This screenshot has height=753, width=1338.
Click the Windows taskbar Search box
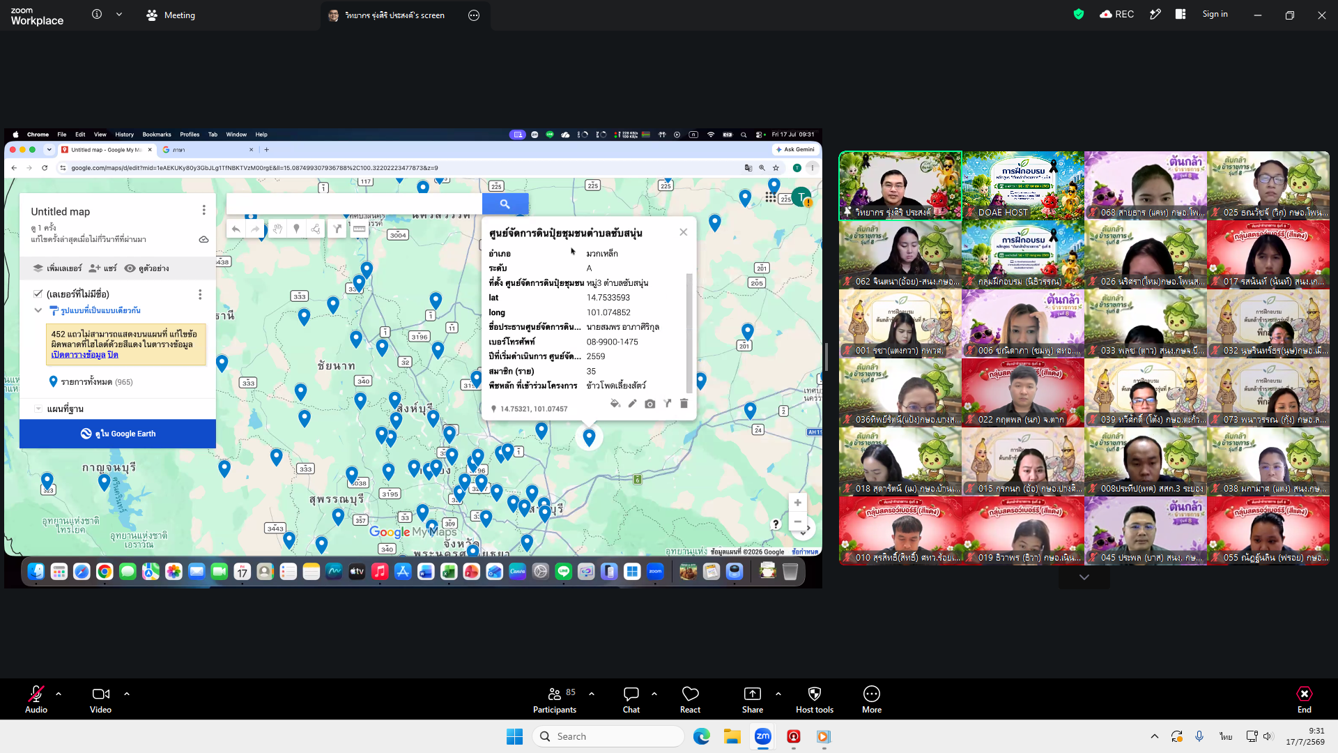click(x=608, y=736)
